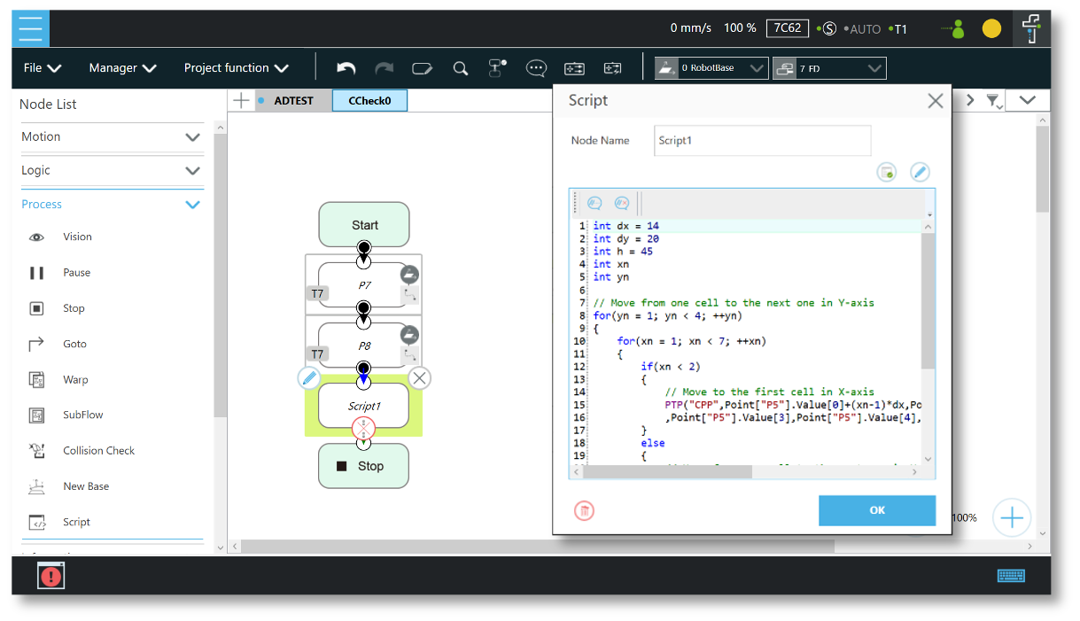Switch to the ADTEST tab
The height and width of the screenshot is (621, 1080).
coord(293,101)
